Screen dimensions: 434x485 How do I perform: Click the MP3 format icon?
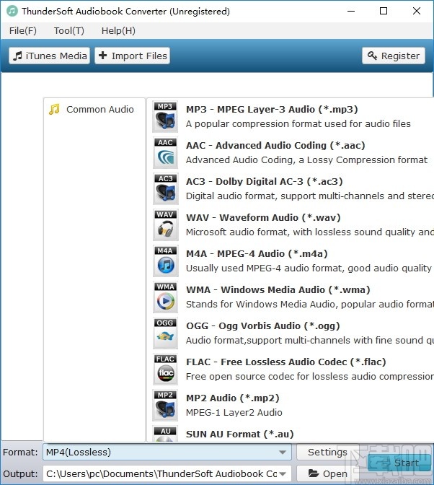click(165, 117)
